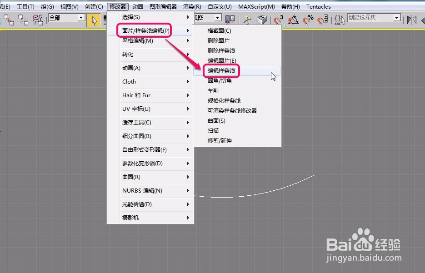Click the Mirror tool icon

(x=411, y=20)
